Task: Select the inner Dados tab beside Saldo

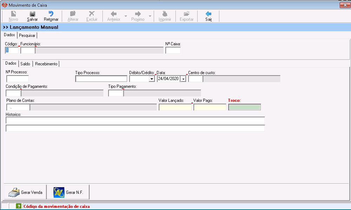Action: [11, 63]
